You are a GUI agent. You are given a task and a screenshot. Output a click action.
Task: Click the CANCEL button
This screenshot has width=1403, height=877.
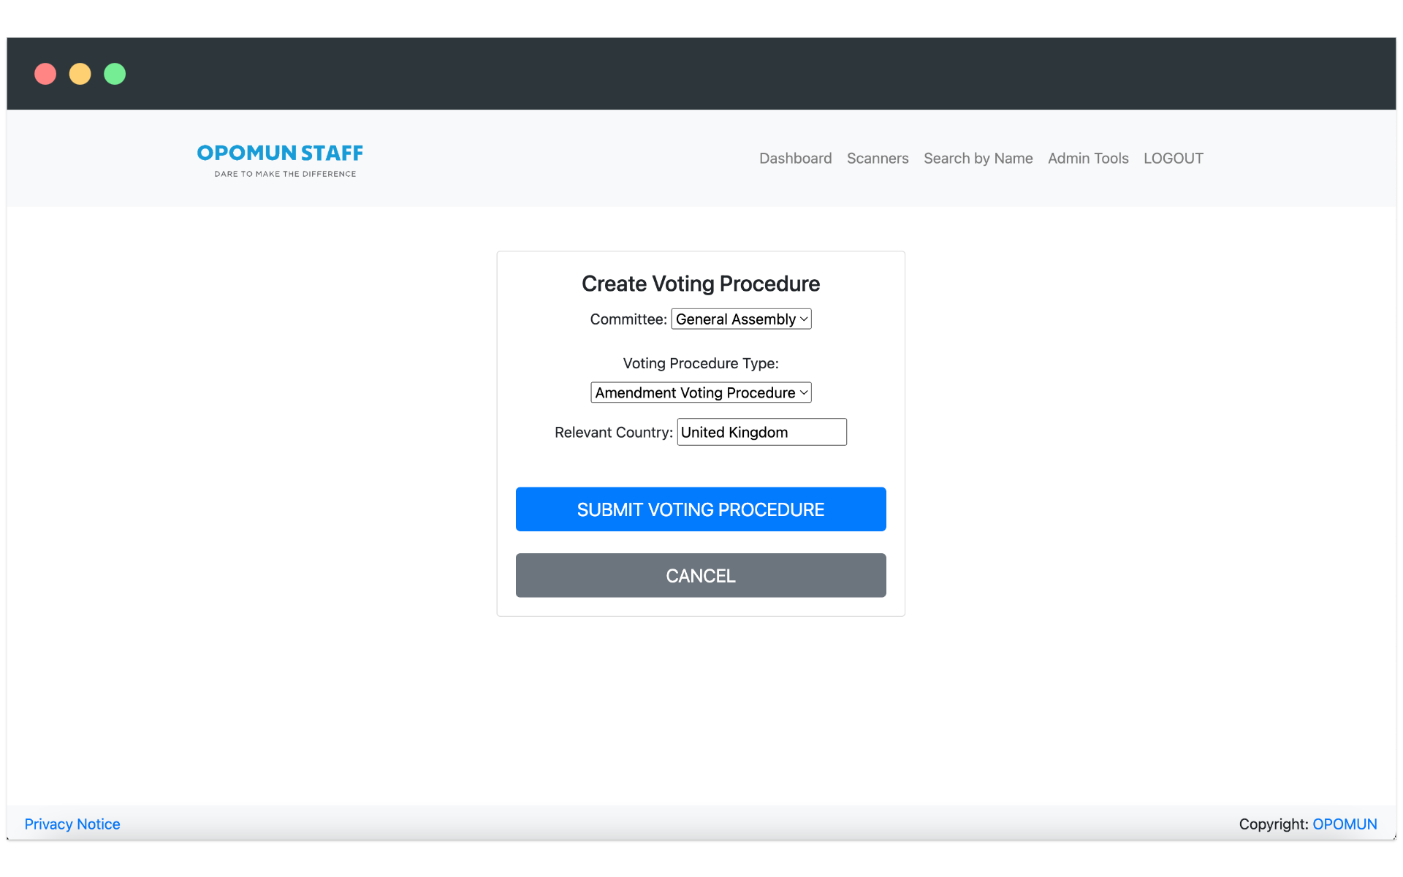[x=701, y=575]
